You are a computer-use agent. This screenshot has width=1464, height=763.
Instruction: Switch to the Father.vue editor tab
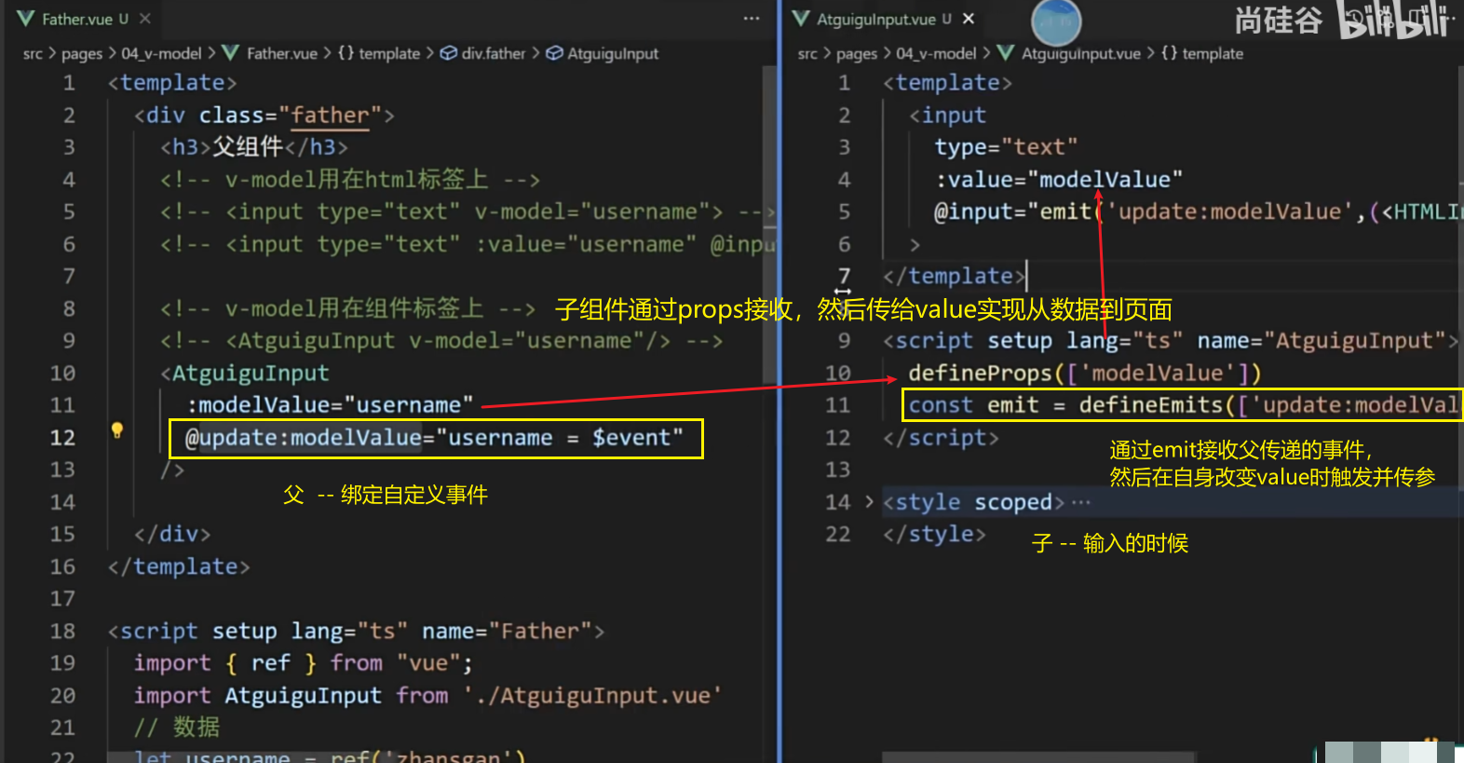pyautogui.click(x=76, y=19)
